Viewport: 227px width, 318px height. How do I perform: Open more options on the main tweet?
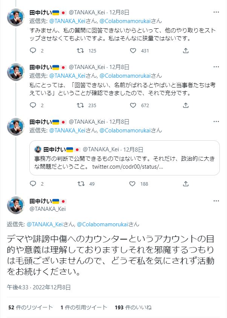pyautogui.click(x=216, y=201)
